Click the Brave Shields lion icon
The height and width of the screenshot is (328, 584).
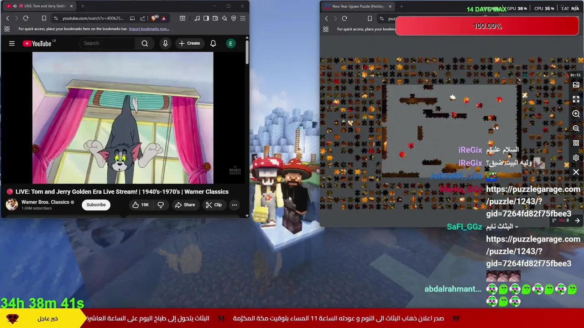154,18
